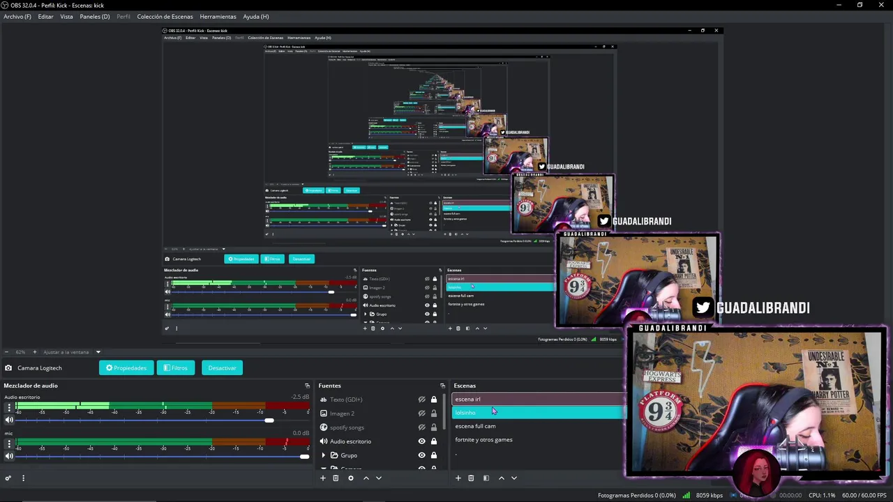Add a new scene with plus icon
The width and height of the screenshot is (893, 502).
pos(458,478)
